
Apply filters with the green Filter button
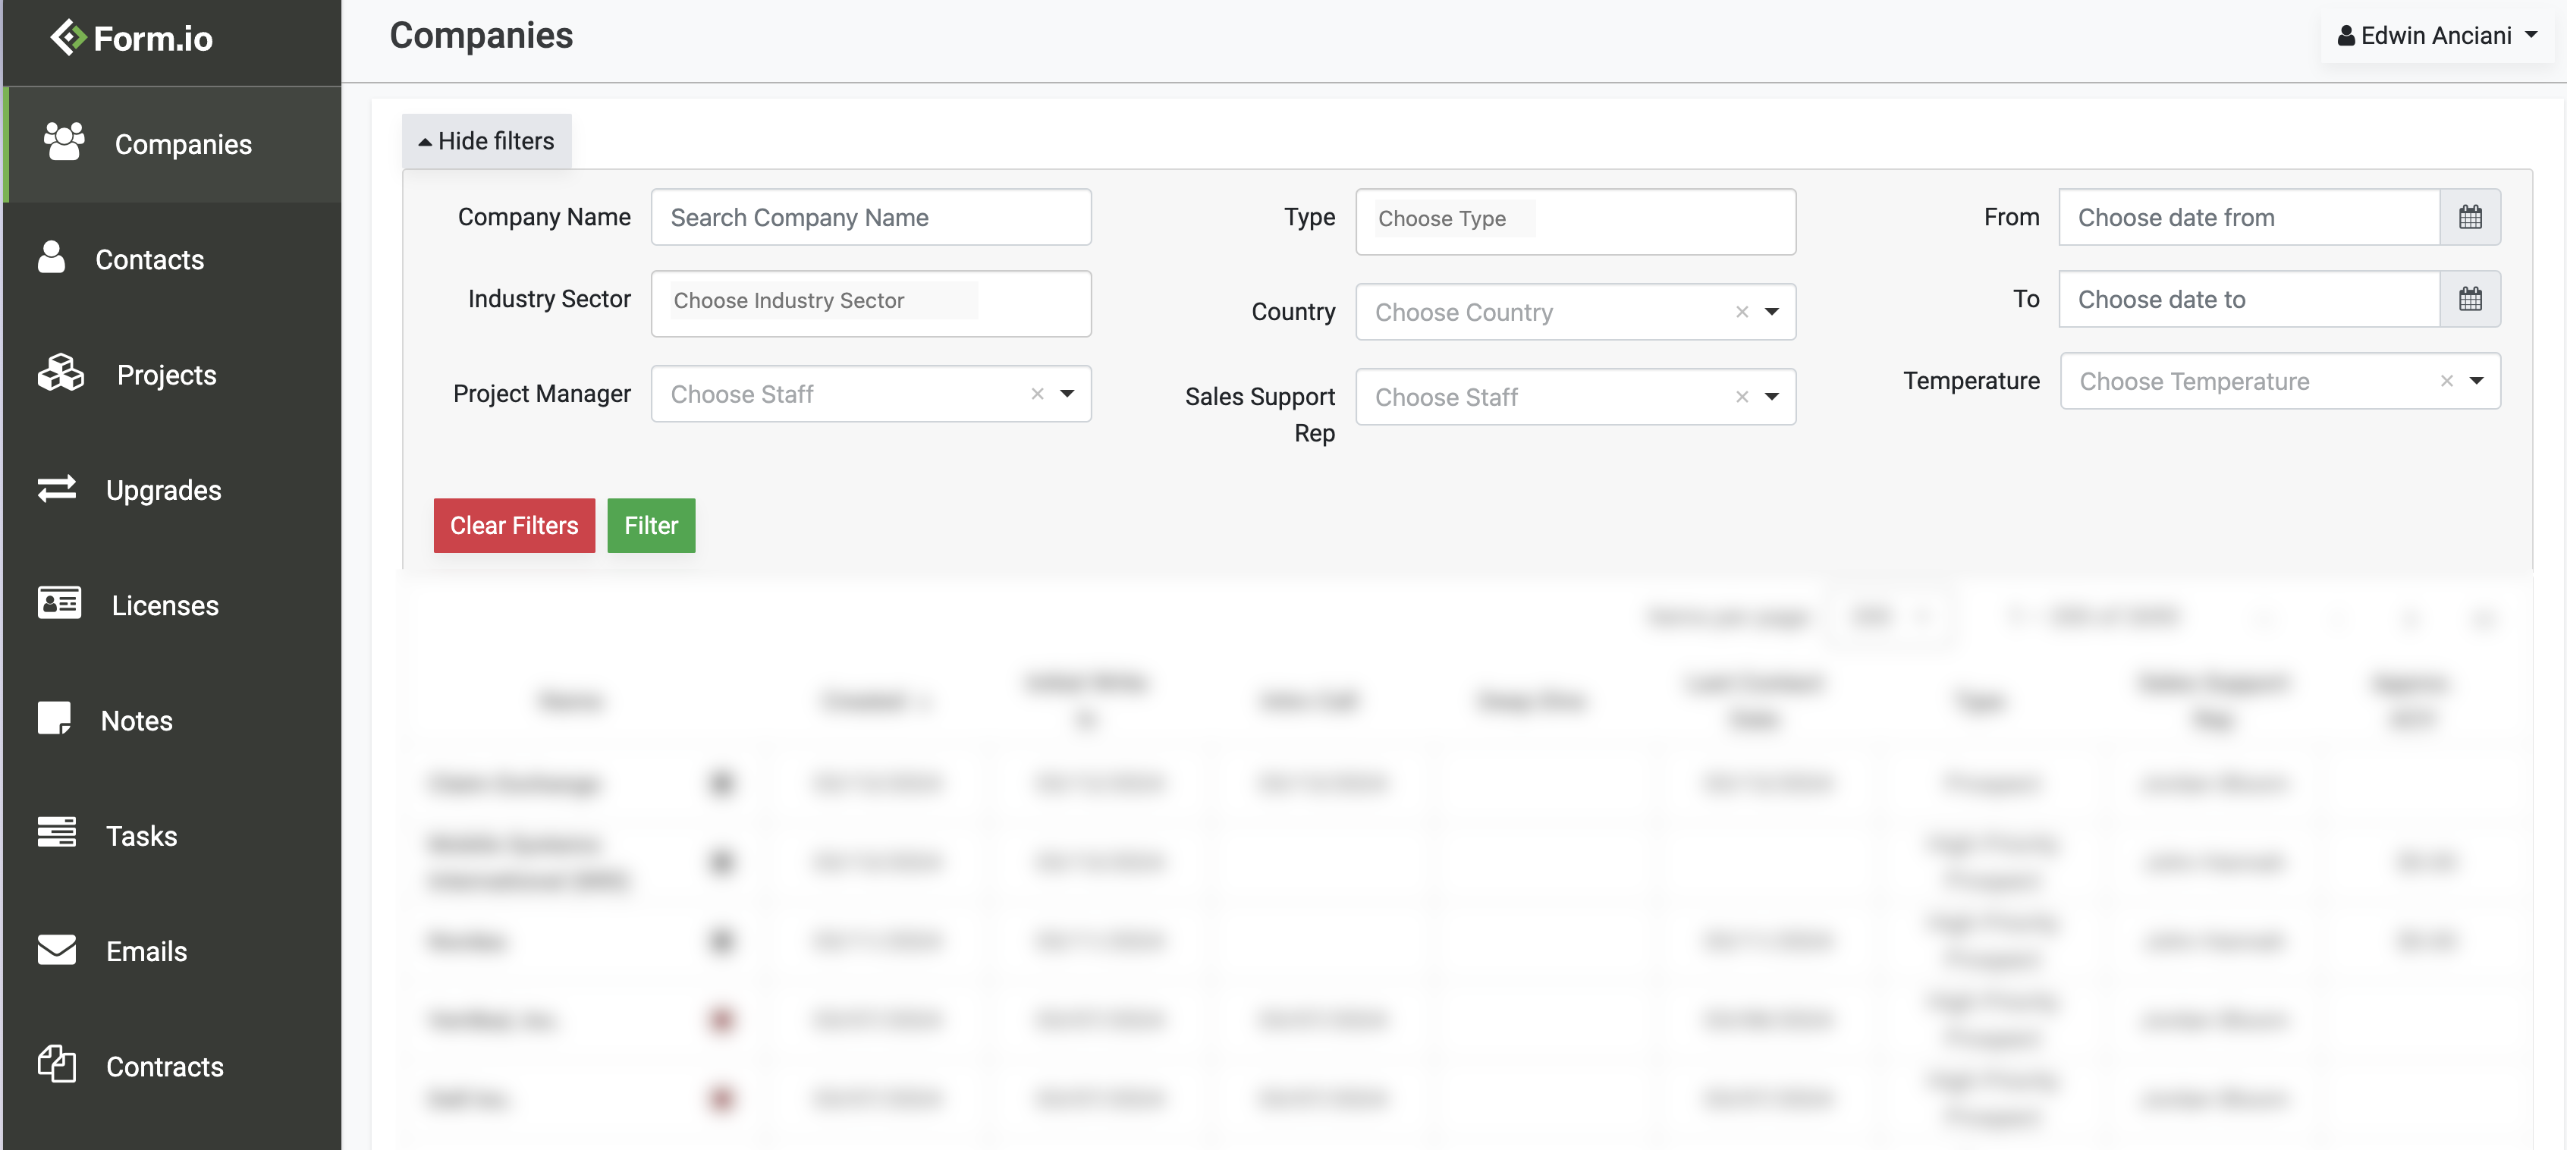[651, 525]
